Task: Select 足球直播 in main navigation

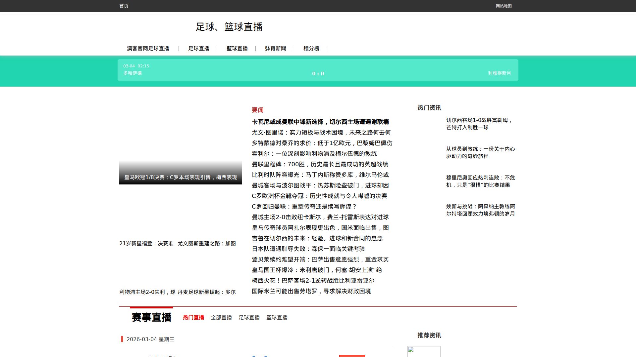Action: [x=199, y=49]
